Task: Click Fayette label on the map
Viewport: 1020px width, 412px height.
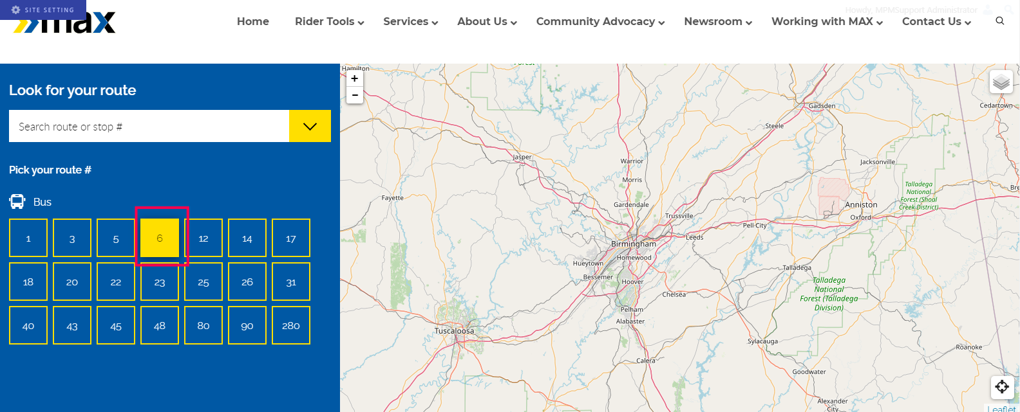Action: (393, 198)
